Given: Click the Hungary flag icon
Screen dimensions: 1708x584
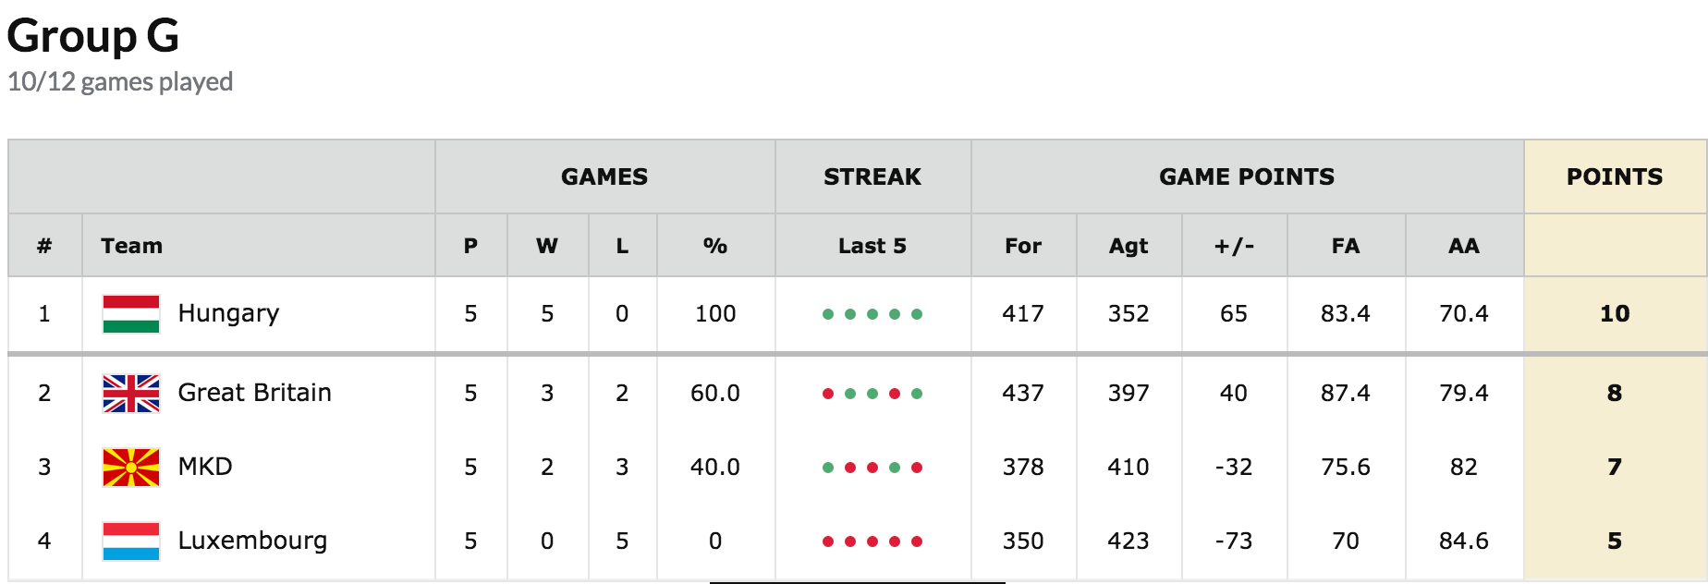Looking at the screenshot, I should pos(131,314).
